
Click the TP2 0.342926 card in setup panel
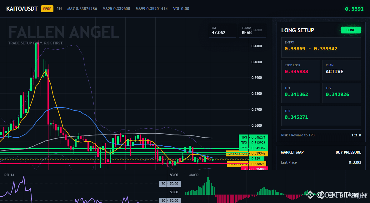pyautogui.click(x=342, y=93)
